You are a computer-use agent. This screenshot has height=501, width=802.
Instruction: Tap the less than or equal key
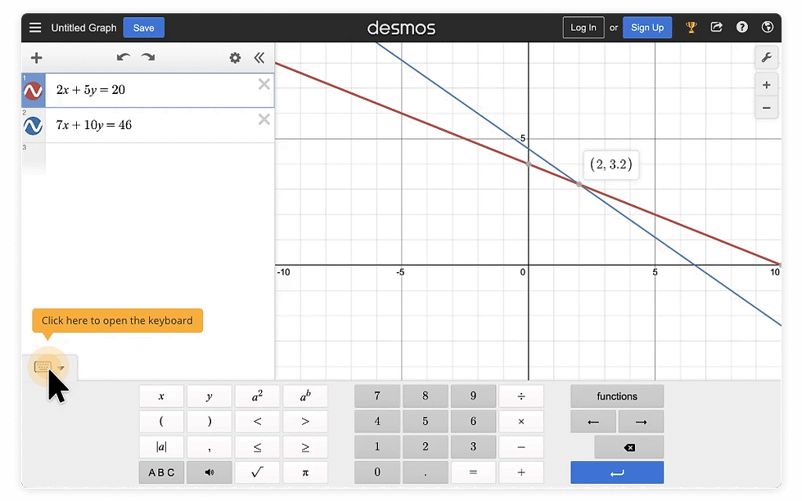tap(257, 447)
